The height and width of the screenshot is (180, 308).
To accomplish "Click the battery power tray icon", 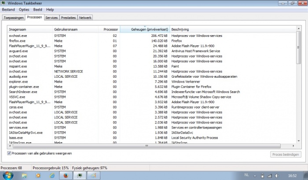I will coord(262,176).
